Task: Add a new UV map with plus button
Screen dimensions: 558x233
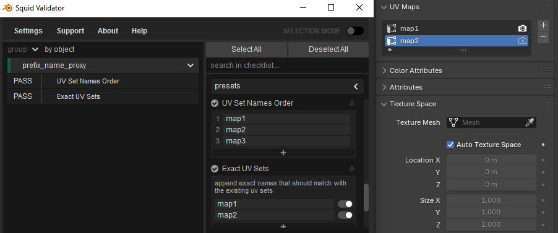Action: pyautogui.click(x=543, y=25)
